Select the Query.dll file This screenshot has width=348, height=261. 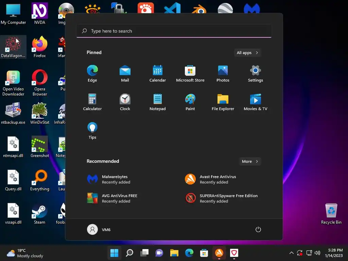coord(13,180)
